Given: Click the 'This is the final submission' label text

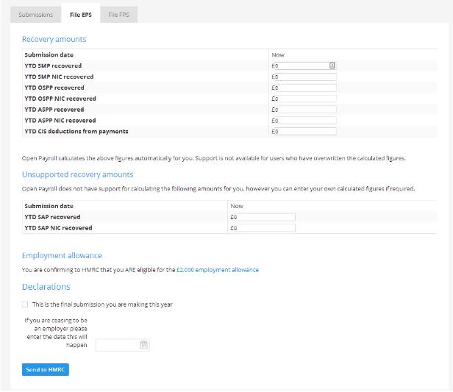Looking at the screenshot, I should pyautogui.click(x=102, y=304).
